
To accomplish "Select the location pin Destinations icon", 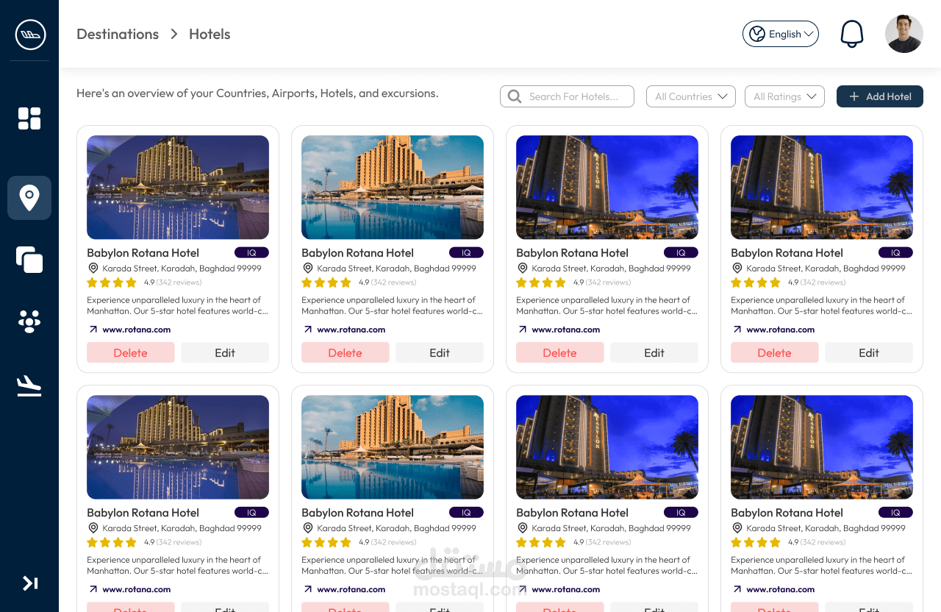I will (x=29, y=198).
